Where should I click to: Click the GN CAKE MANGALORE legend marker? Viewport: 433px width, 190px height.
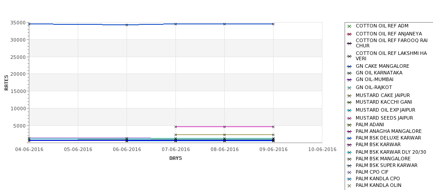point(349,66)
